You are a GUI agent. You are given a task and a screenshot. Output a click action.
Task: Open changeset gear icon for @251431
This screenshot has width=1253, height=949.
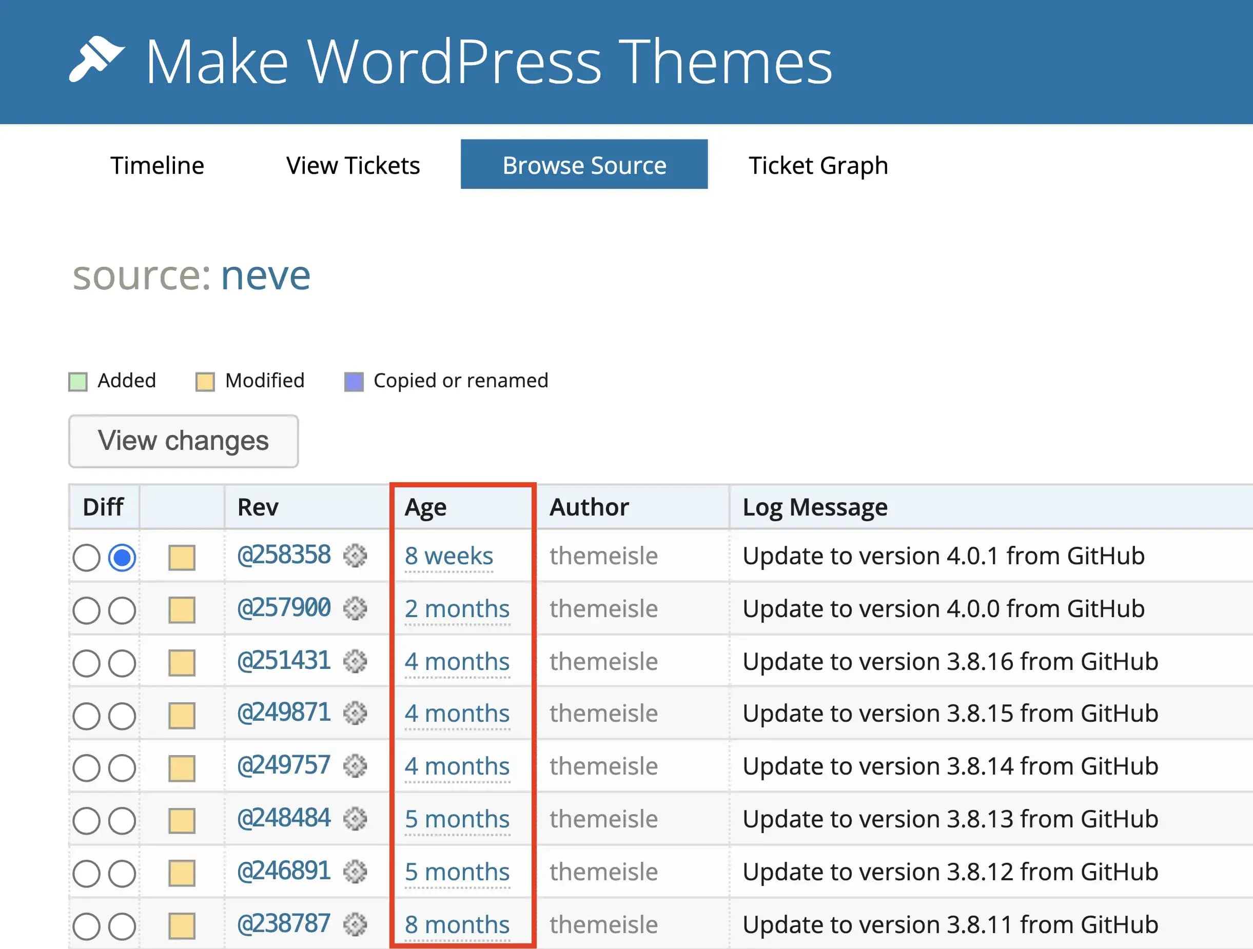click(x=355, y=661)
